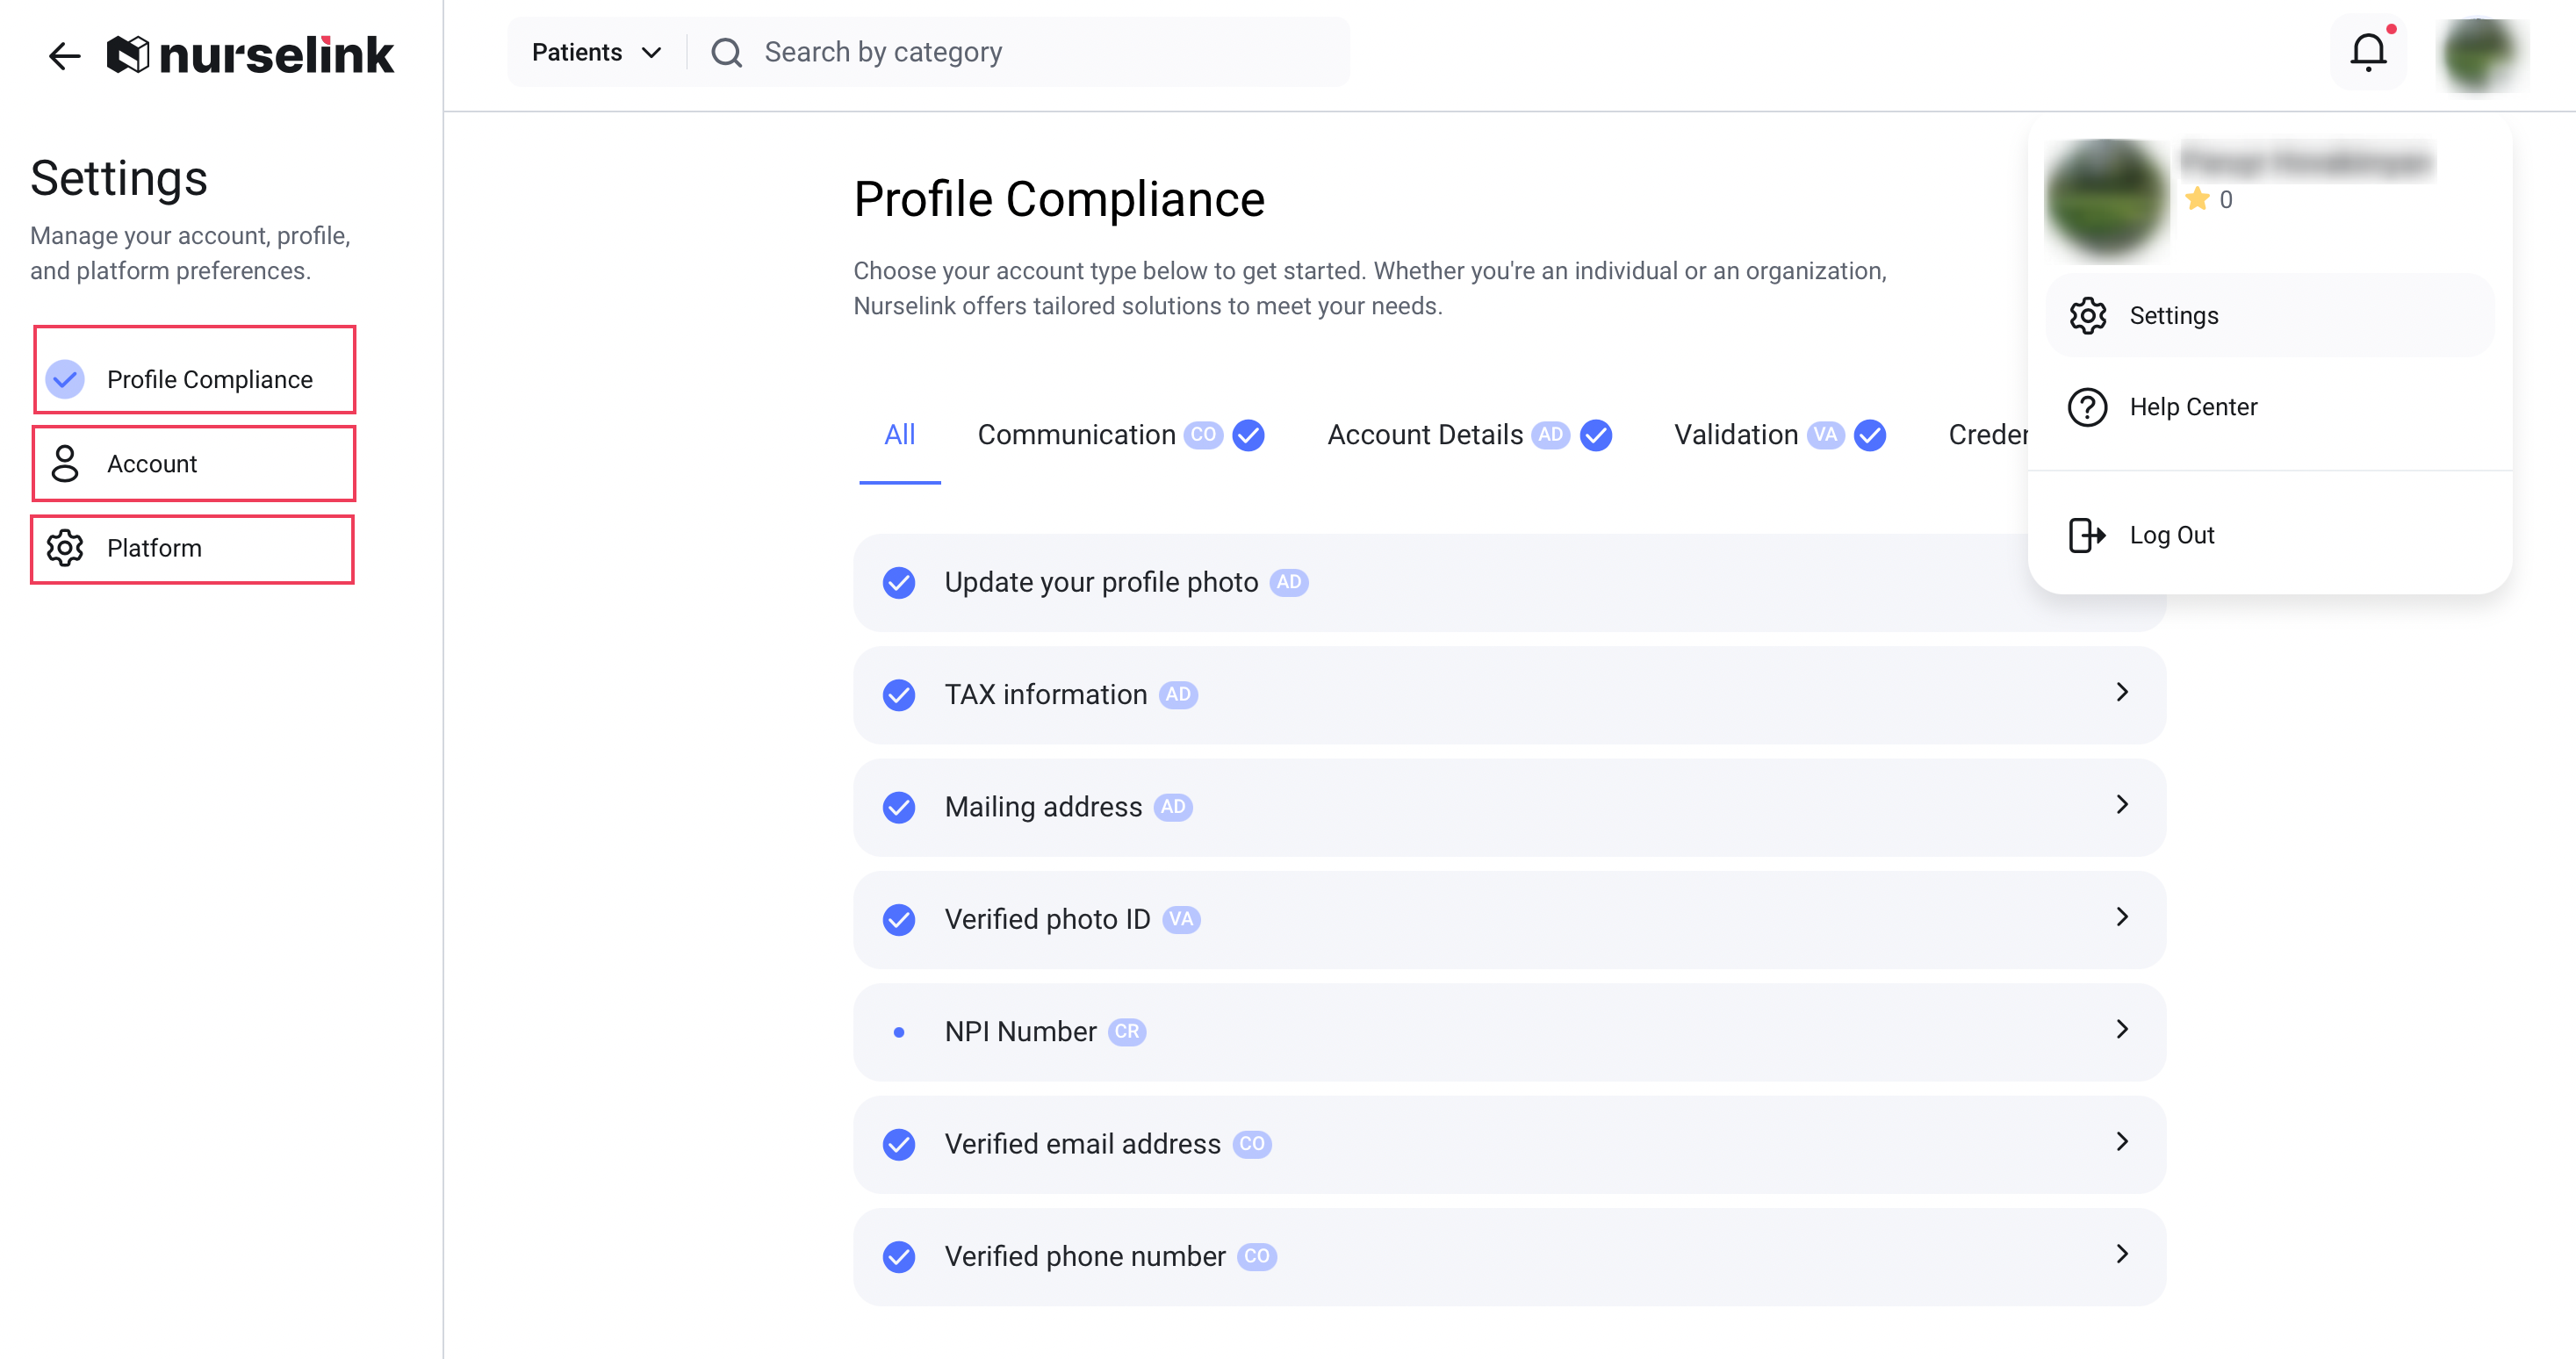The width and height of the screenshot is (2576, 1359).
Task: Click the checkmark next to TAX information
Action: pos(899,695)
